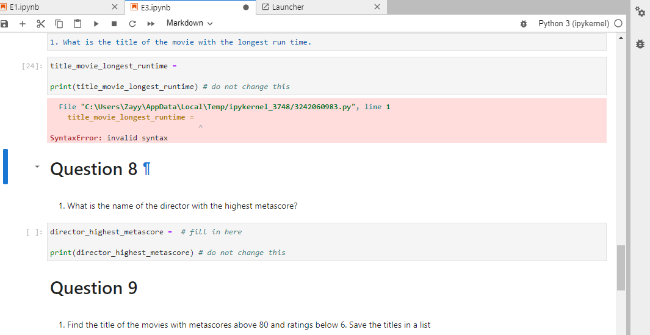
Task: Enable the debugger with the toolbar bug icon
Action: coord(524,24)
